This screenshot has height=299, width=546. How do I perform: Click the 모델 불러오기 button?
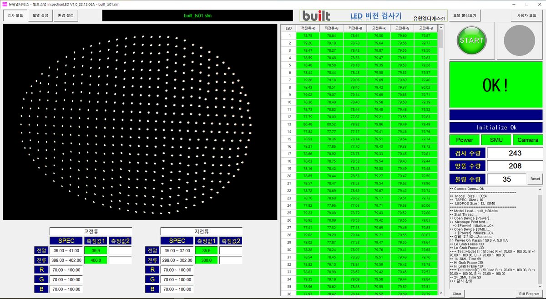tap(465, 15)
